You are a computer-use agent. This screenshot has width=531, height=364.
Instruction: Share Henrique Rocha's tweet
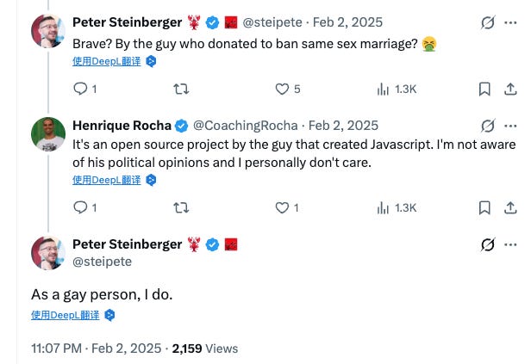tap(509, 207)
